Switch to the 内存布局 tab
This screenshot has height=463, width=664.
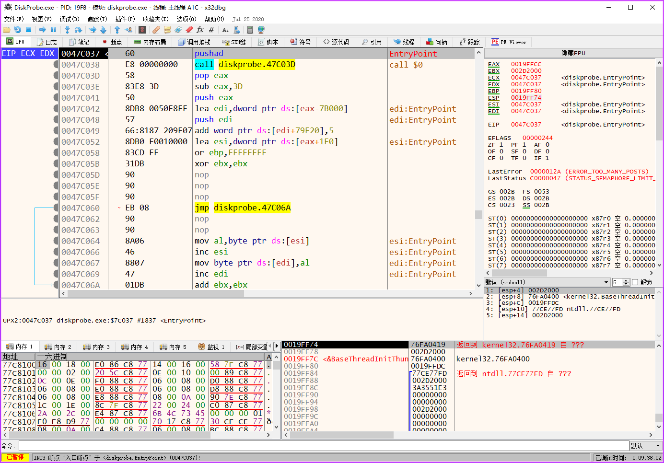150,42
